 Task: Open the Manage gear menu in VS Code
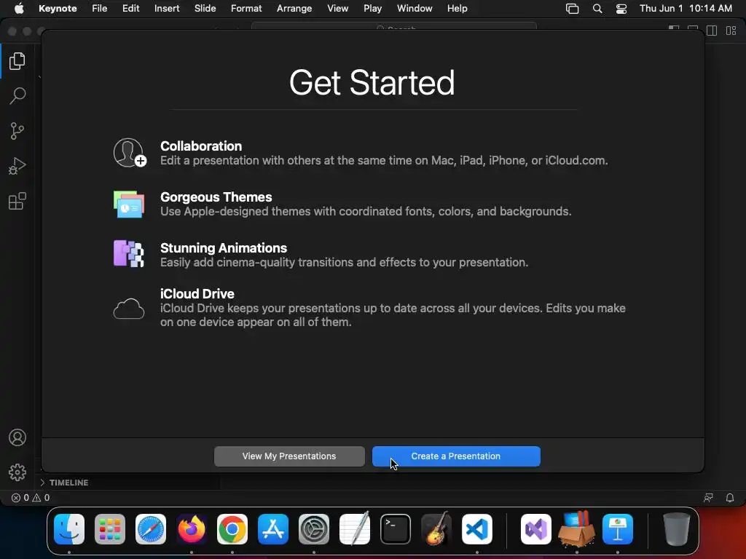(17, 472)
